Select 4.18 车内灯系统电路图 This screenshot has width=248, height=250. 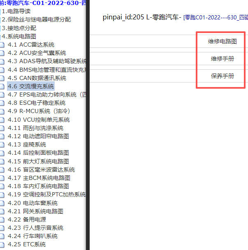coord(38,186)
